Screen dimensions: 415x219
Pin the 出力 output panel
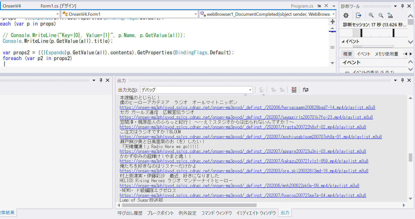402,80
